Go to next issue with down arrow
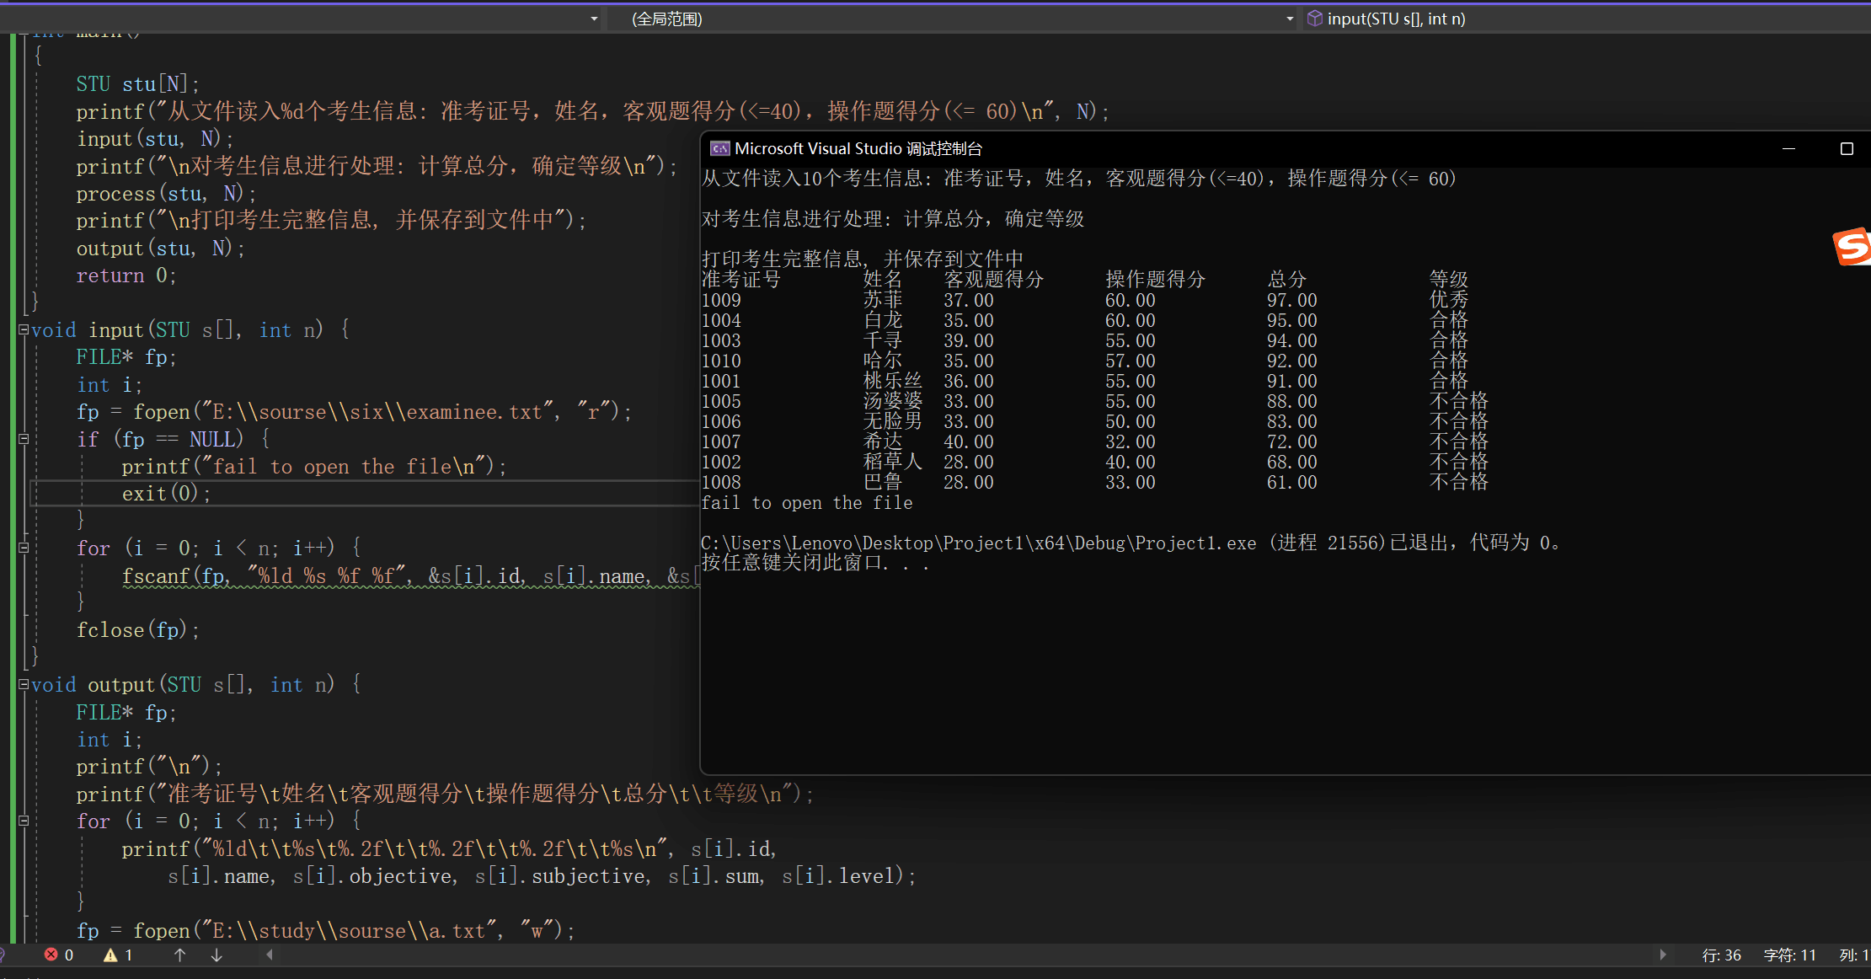This screenshot has width=1871, height=979. (217, 955)
